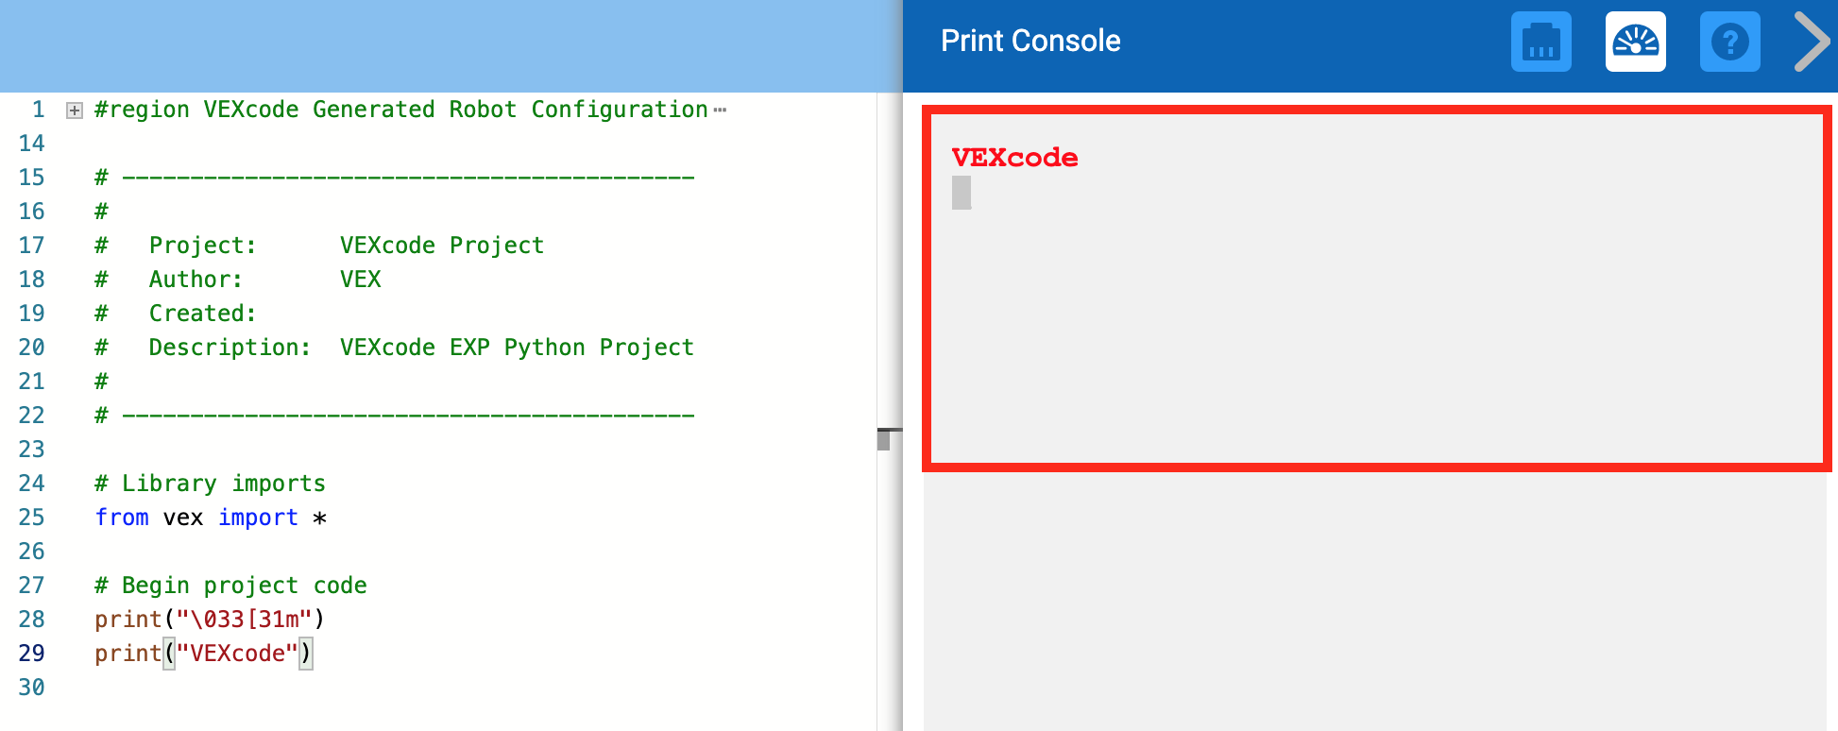Open the Device Info panel in console header

click(x=1541, y=42)
